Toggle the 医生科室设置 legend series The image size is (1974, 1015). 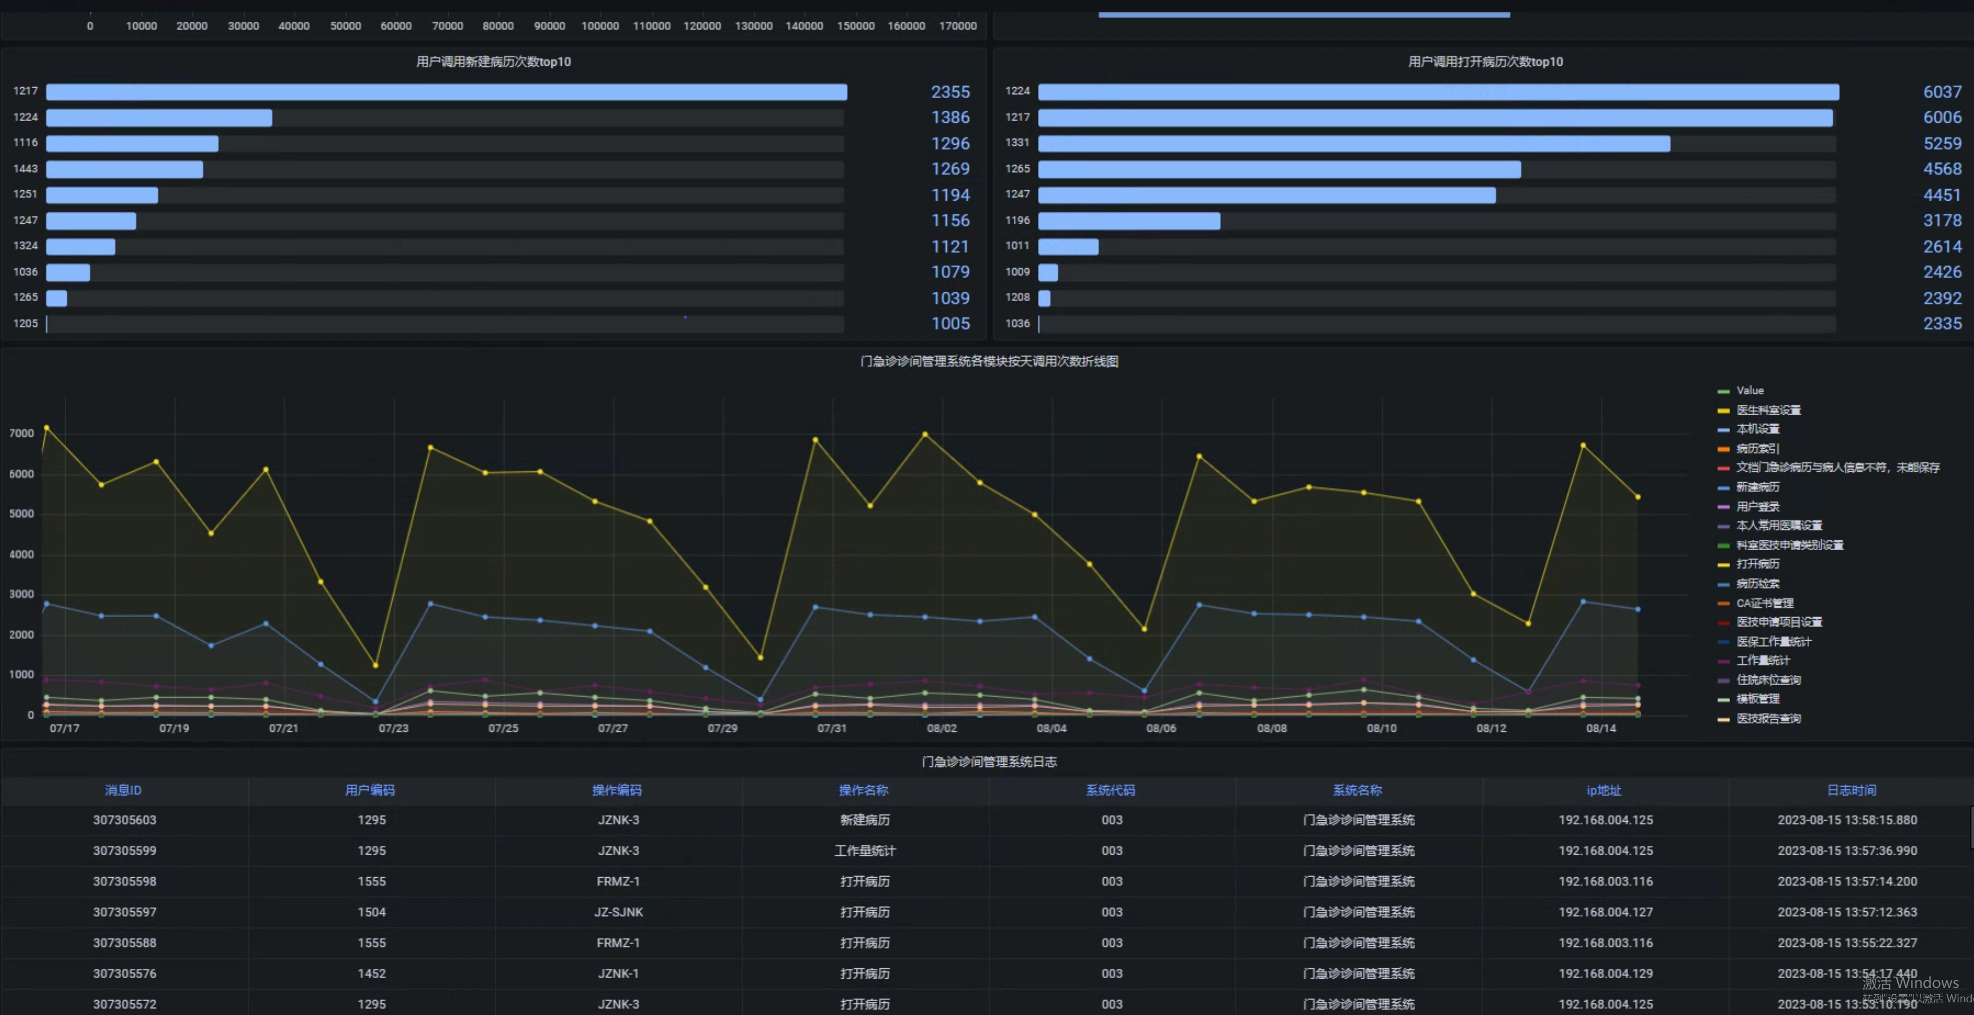[x=1769, y=410]
